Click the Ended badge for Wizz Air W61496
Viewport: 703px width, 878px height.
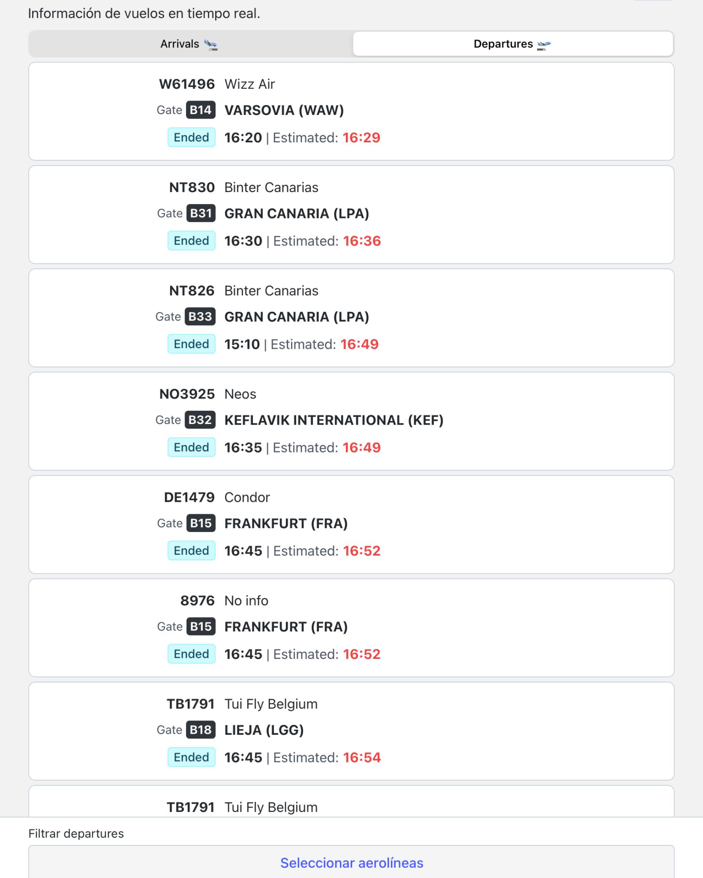(191, 137)
